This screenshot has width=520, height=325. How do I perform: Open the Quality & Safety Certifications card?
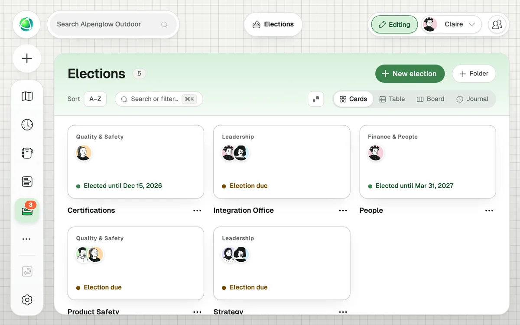[136, 162]
